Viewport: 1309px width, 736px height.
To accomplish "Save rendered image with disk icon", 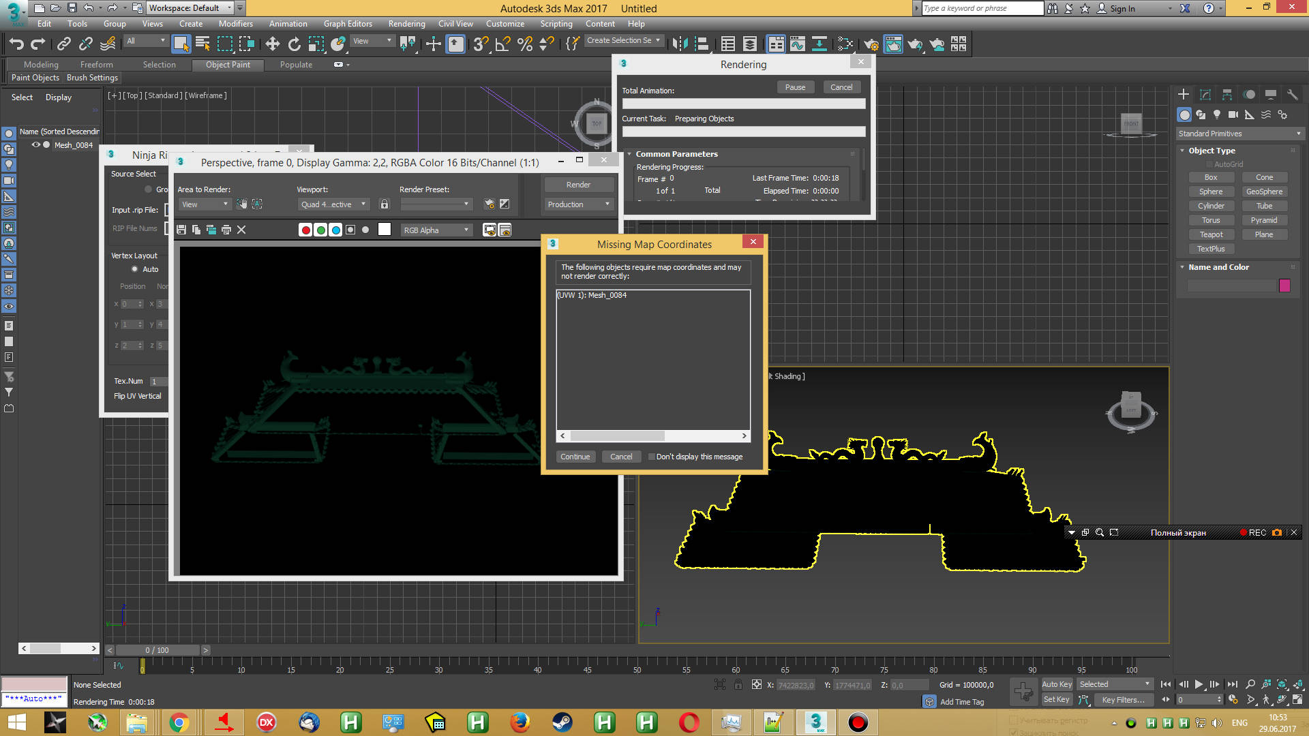I will (181, 230).
